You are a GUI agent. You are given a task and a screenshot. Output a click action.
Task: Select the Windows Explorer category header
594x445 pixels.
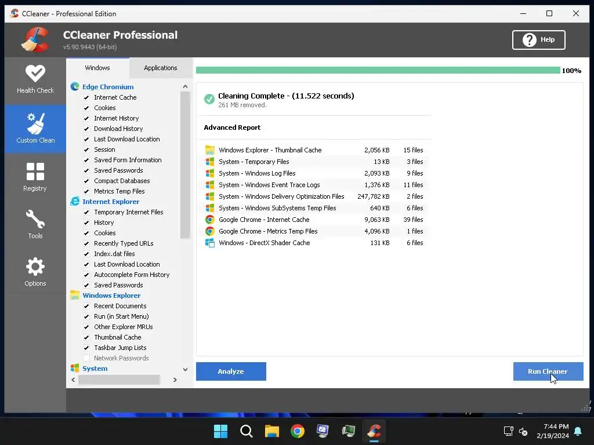click(x=111, y=296)
